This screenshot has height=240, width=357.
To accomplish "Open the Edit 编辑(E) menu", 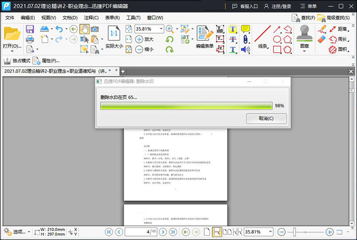I will 28,18.
